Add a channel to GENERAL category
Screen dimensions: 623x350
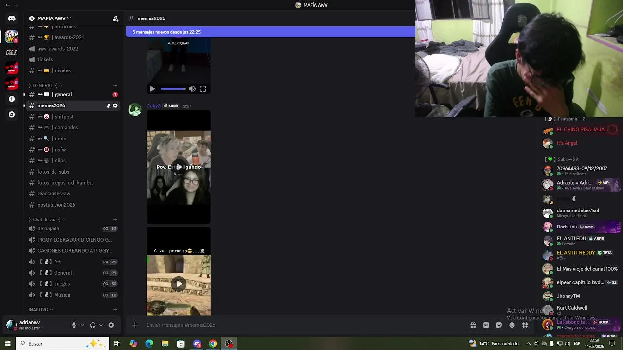coord(115,85)
